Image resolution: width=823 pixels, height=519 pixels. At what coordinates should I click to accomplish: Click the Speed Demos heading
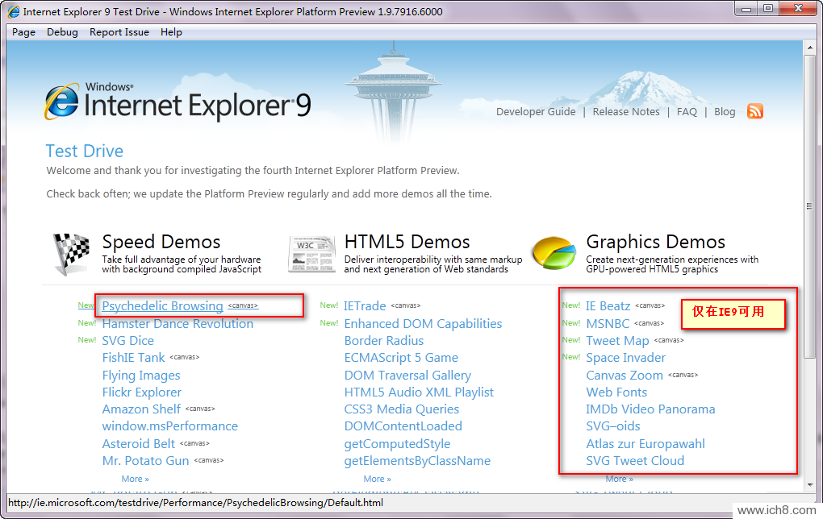(x=161, y=242)
